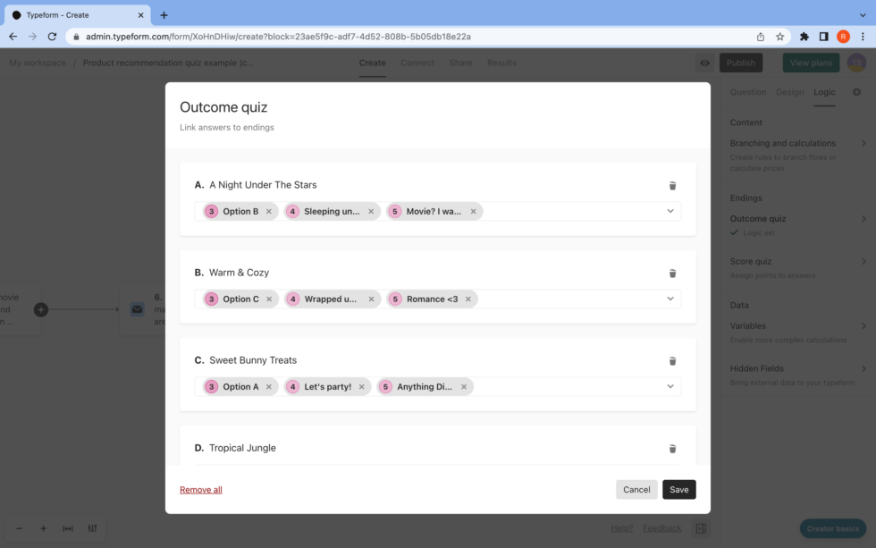Open canvas map settings icon
Viewport: 876px width, 548px height.
[x=92, y=528]
